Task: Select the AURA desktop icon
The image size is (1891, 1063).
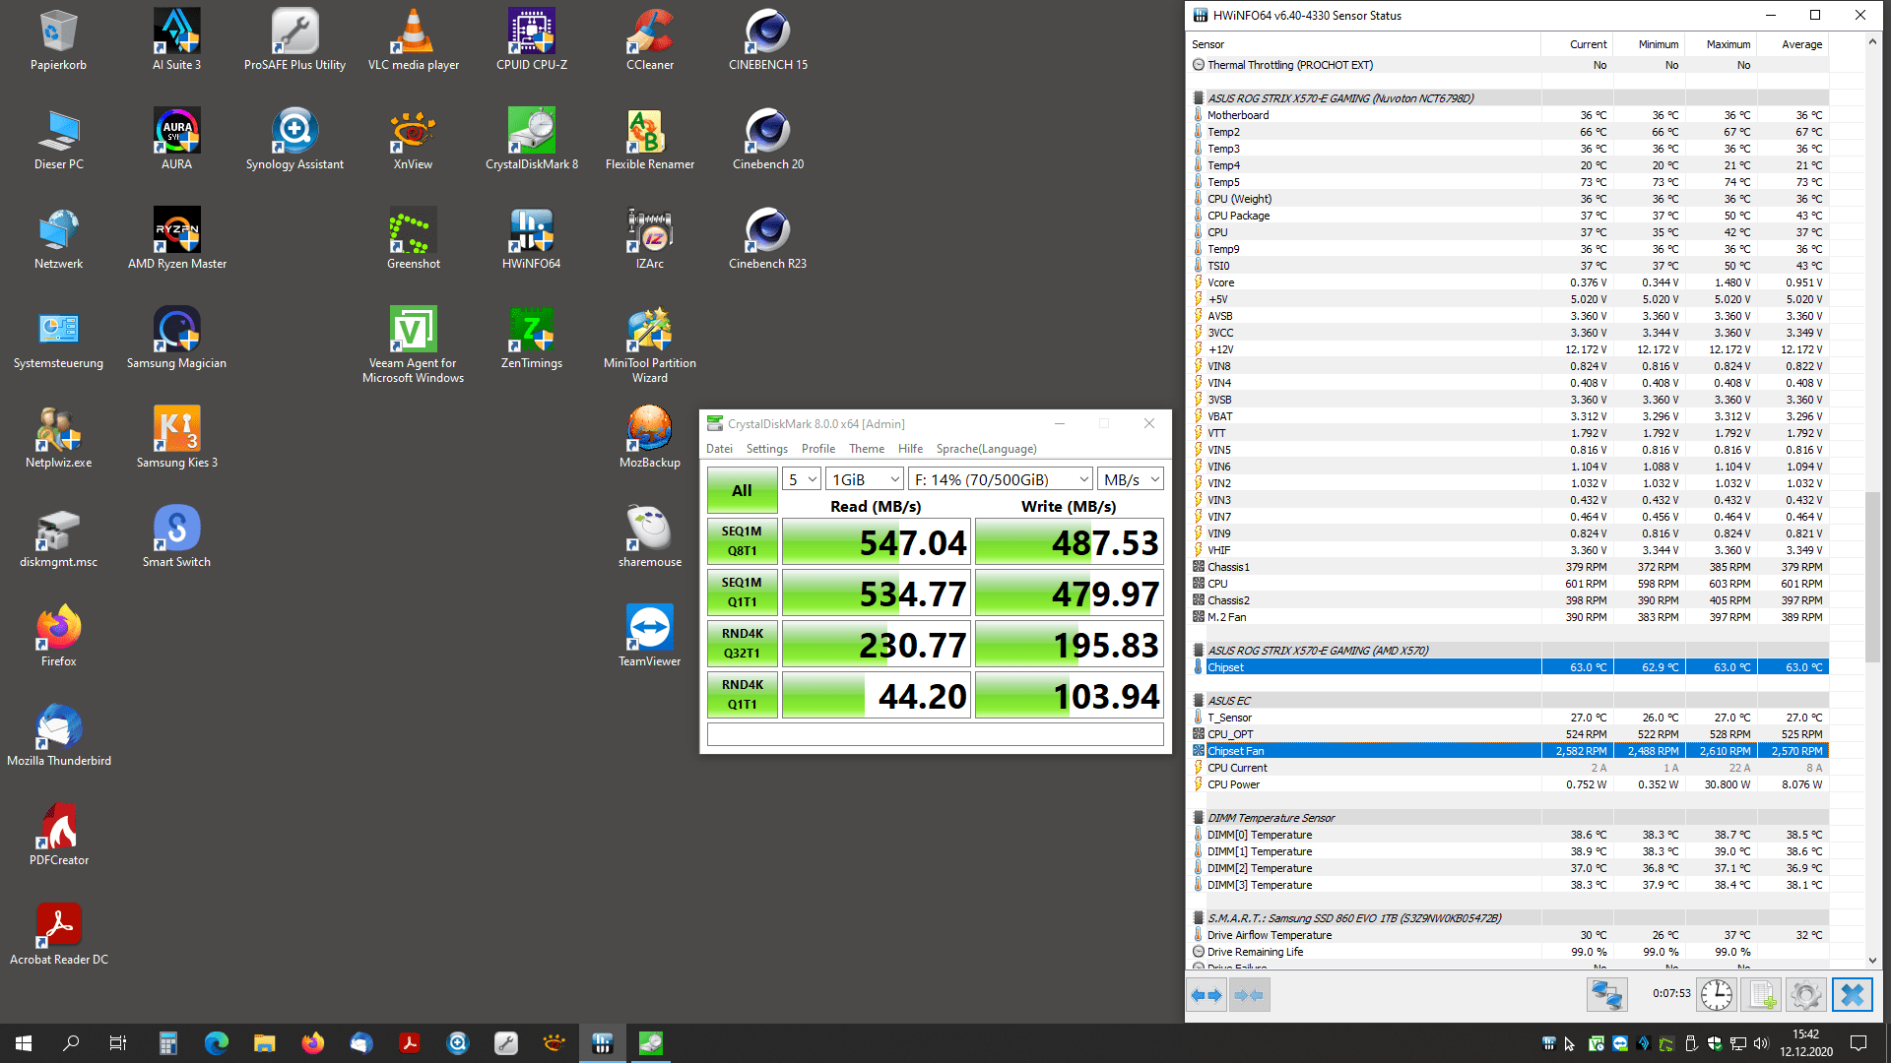Action: pos(176,140)
